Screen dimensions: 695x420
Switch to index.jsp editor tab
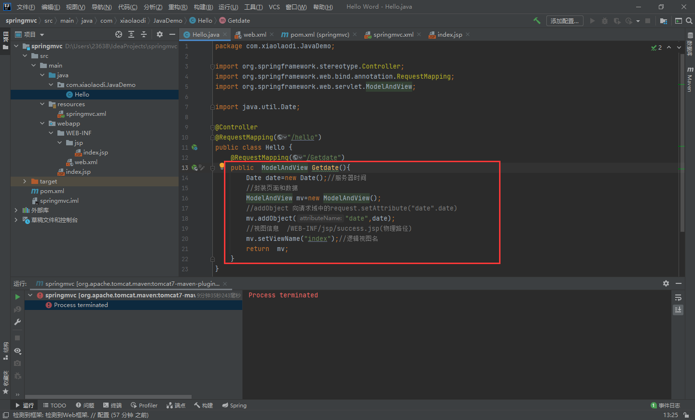pyautogui.click(x=449, y=34)
